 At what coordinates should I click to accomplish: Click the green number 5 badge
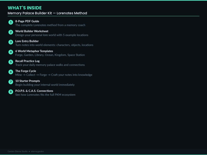pos(11,62)
